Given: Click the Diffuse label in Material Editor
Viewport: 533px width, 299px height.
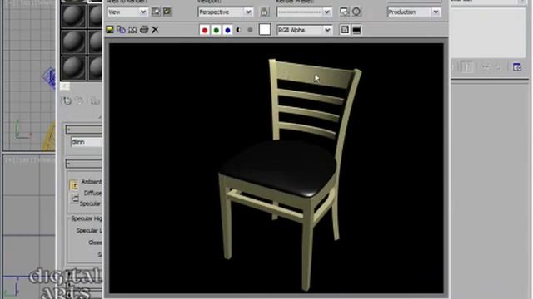Looking at the screenshot, I should [x=92, y=193].
